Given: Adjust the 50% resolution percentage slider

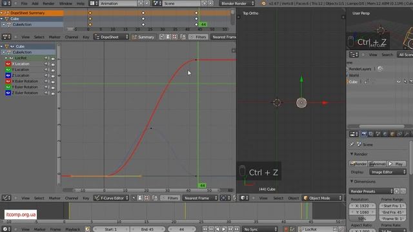Looking at the screenshot, I should (362, 218).
